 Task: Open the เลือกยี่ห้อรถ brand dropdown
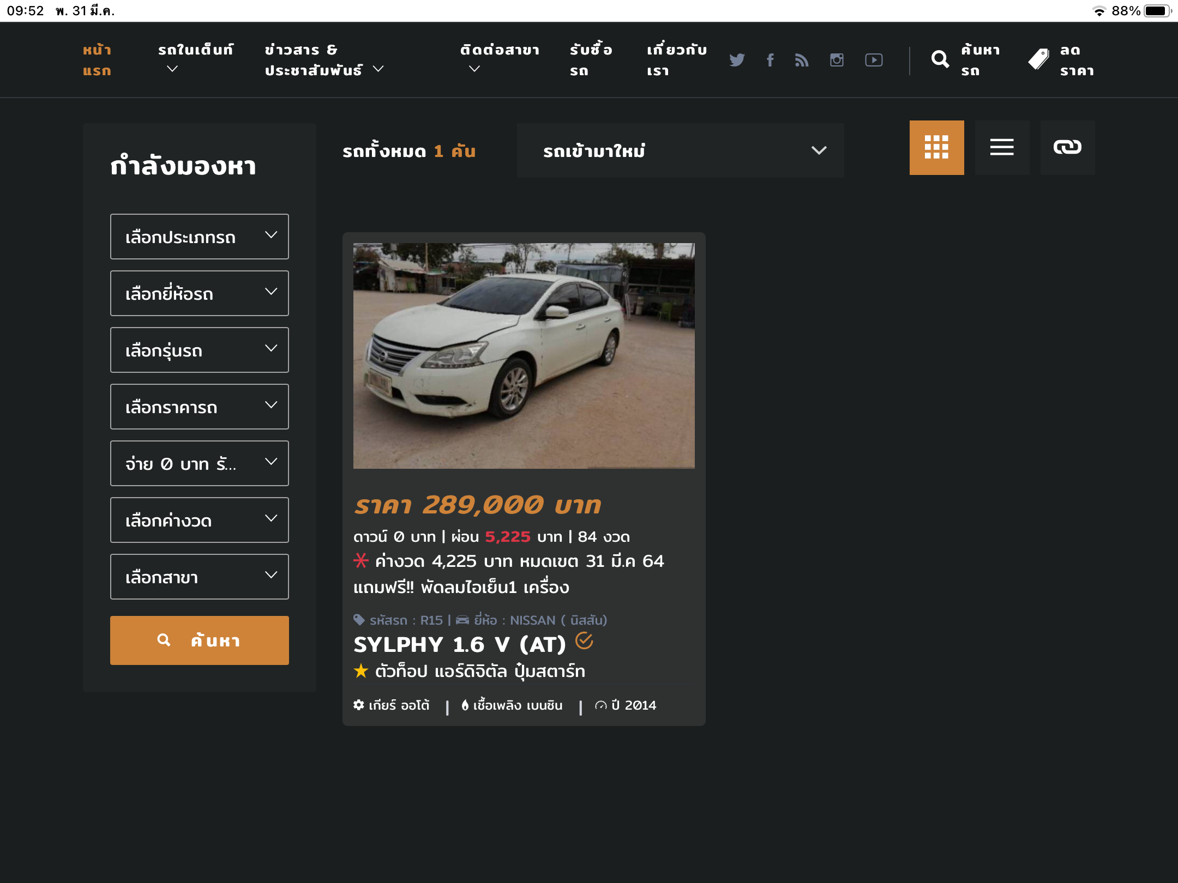[199, 293]
